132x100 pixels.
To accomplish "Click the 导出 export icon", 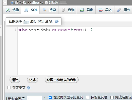I will click(x=82, y=10).
